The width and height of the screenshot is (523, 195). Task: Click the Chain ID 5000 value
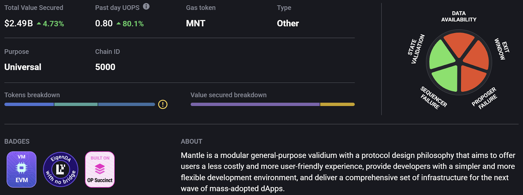(105, 67)
